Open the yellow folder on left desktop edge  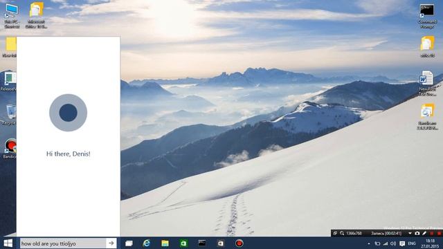coord(10,47)
